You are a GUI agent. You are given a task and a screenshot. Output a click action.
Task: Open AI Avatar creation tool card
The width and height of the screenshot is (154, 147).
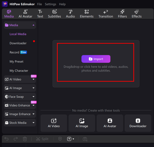pos(110,123)
